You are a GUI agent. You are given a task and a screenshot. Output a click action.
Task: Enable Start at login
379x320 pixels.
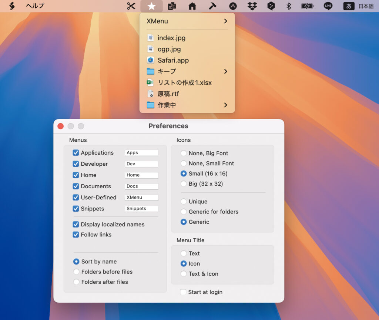pos(183,292)
